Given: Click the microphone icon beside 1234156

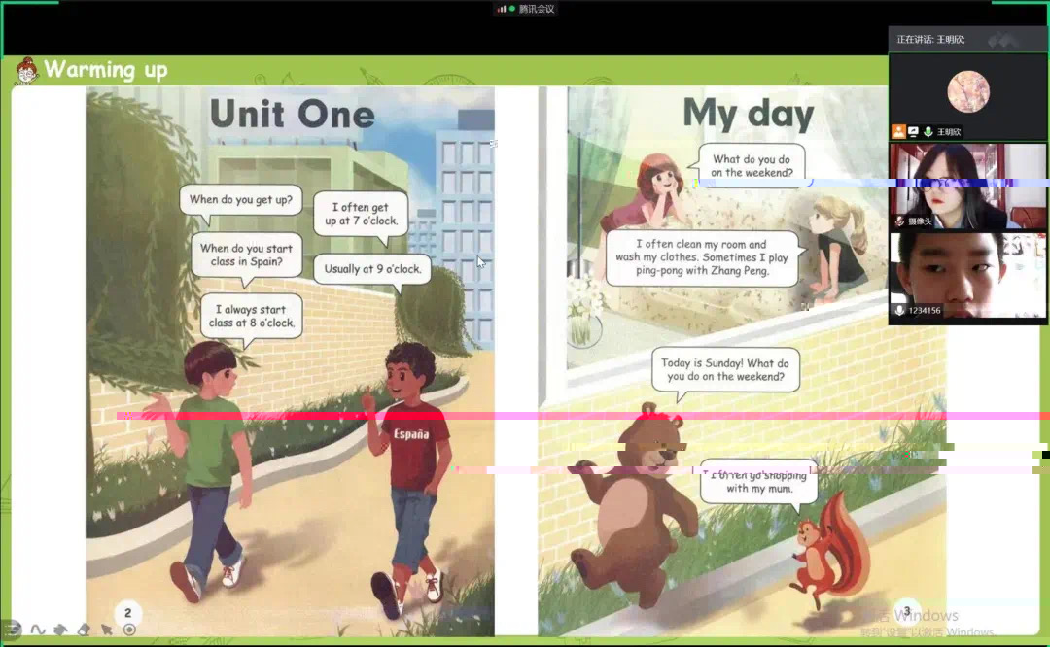Looking at the screenshot, I should click(x=899, y=311).
